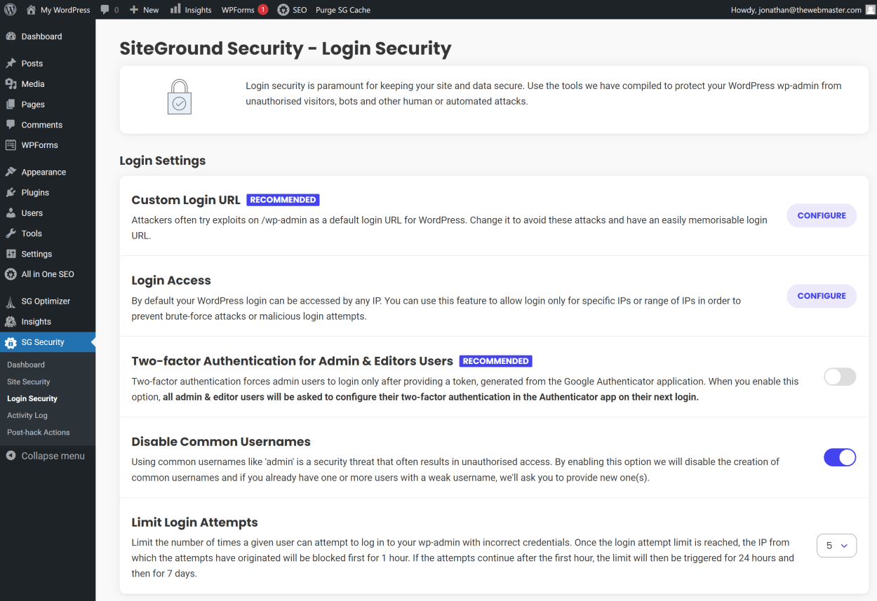Viewport: 877px width, 601px height.
Task: Click the Login Settings heading
Action: coord(163,161)
